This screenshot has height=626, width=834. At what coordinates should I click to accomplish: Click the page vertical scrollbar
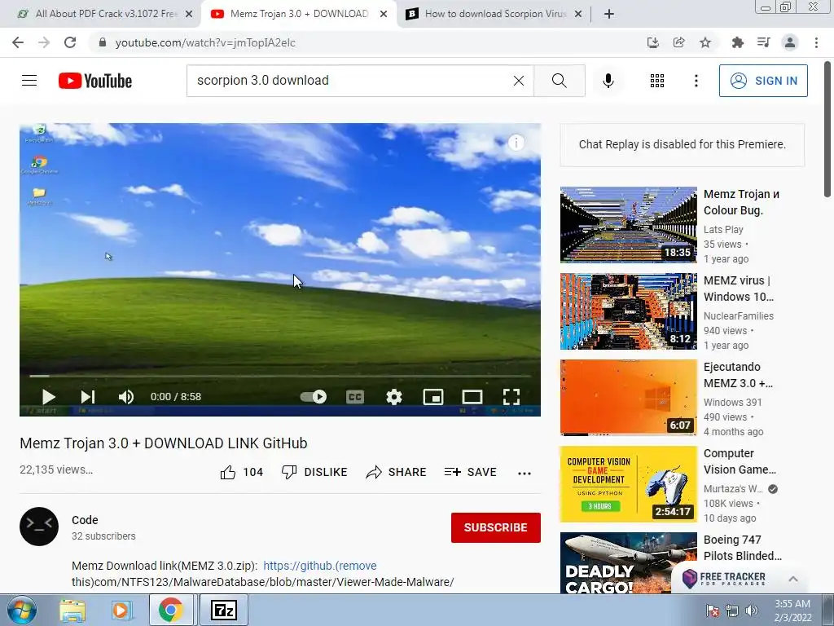[828, 130]
